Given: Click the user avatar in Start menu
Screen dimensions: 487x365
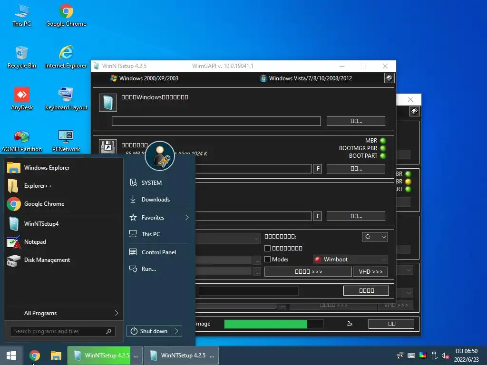Looking at the screenshot, I should click(160, 156).
